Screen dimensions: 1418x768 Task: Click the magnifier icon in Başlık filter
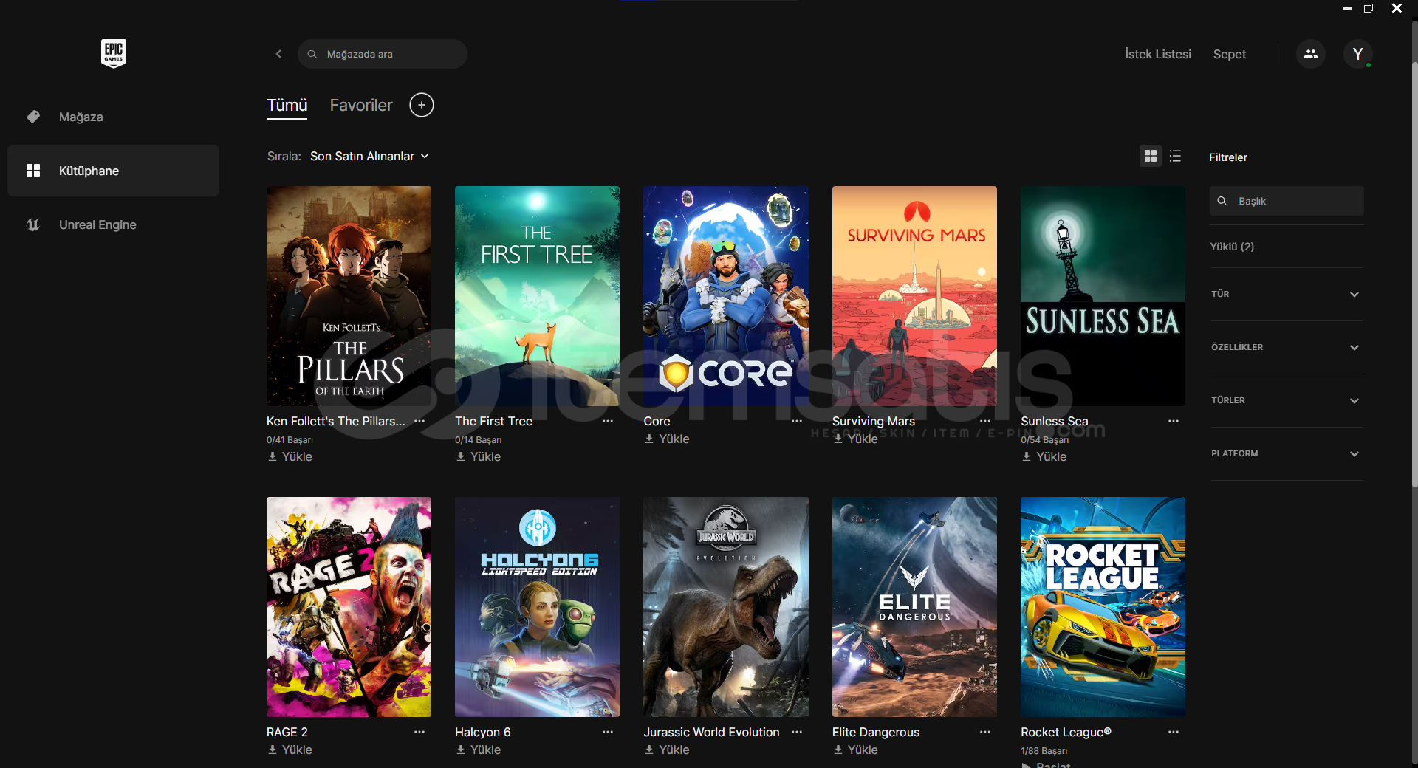[x=1222, y=201]
